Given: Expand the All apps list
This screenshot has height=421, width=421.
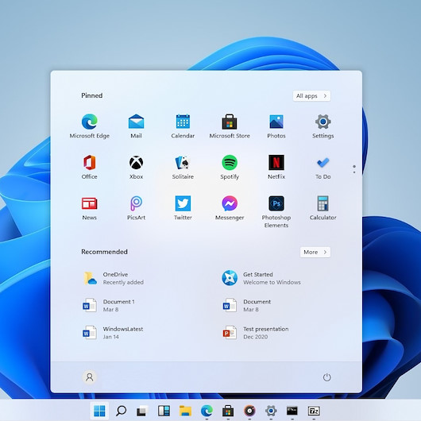Looking at the screenshot, I should 311,96.
